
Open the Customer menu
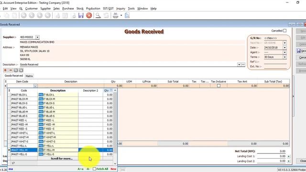[32, 9]
